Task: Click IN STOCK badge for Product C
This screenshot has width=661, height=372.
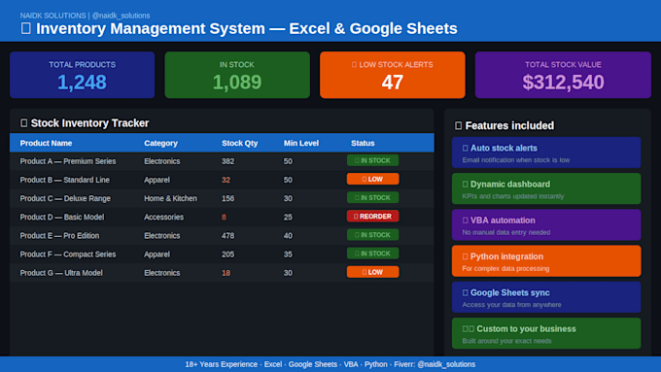Action: (372, 197)
